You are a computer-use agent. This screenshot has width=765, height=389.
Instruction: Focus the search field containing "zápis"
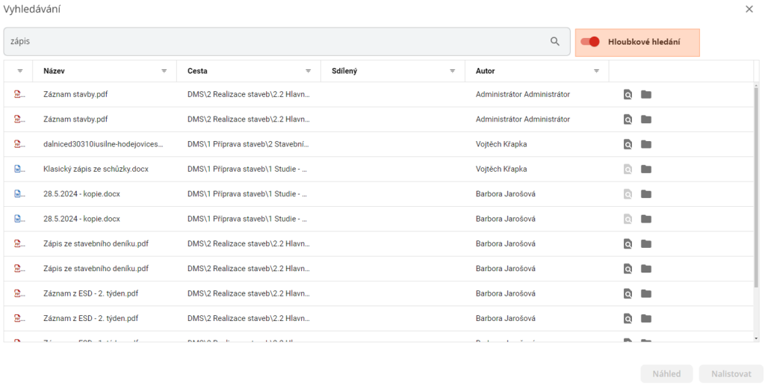point(276,42)
